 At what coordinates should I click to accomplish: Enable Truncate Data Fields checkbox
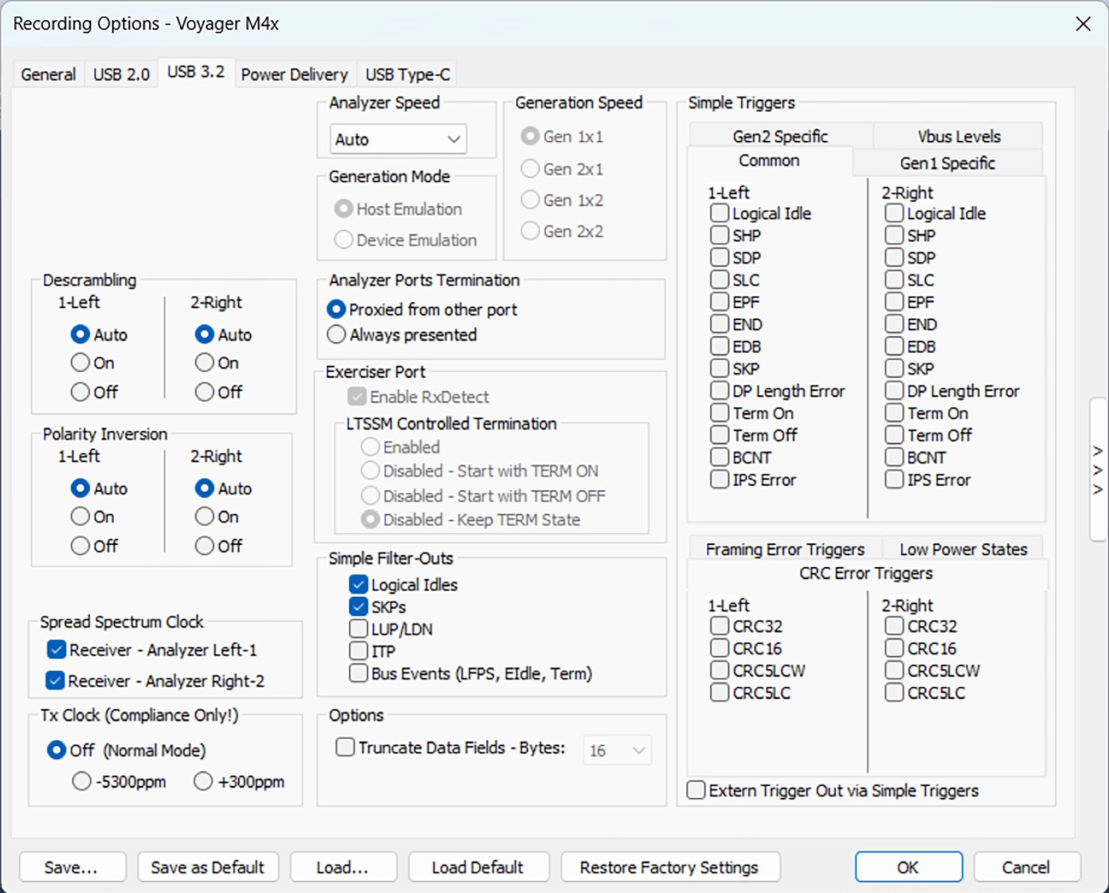tap(345, 747)
